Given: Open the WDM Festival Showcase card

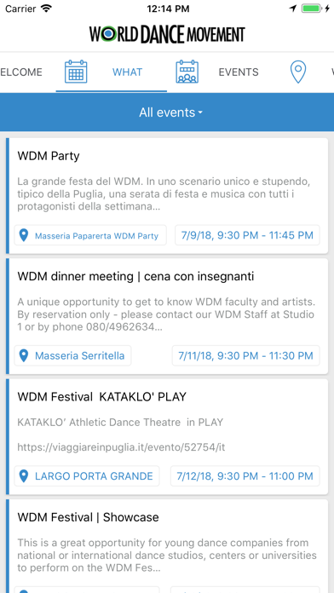Looking at the screenshot, I should click(167, 546).
